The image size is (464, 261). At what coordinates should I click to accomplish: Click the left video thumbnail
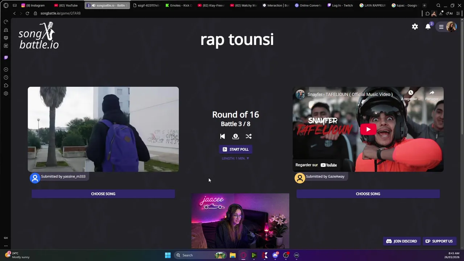[103, 129]
